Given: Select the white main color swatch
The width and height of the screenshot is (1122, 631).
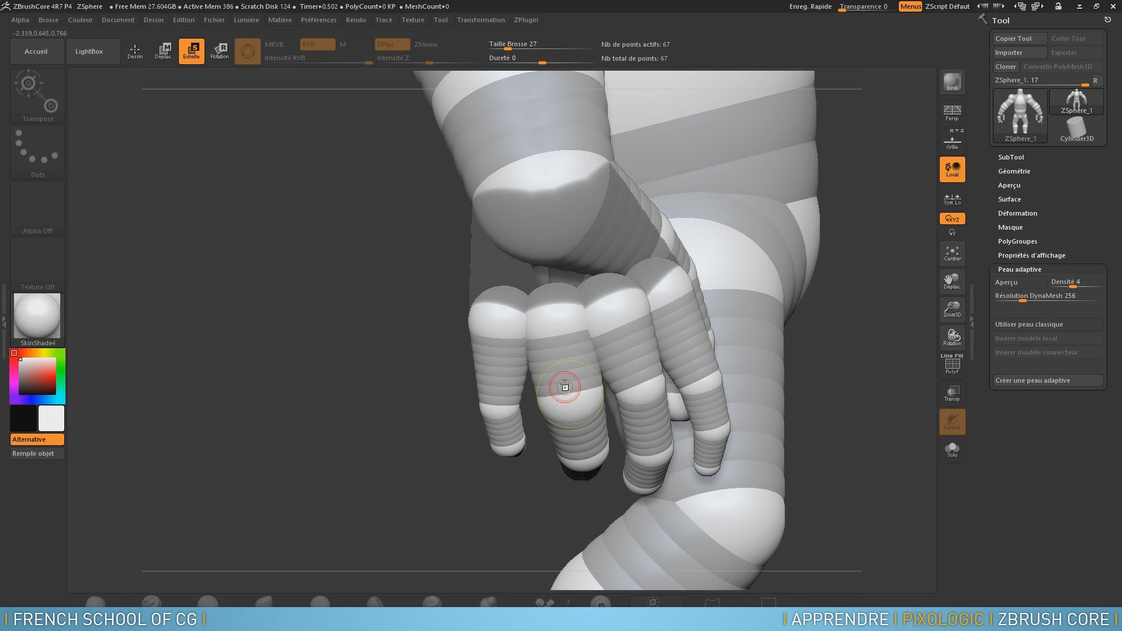Looking at the screenshot, I should [51, 418].
